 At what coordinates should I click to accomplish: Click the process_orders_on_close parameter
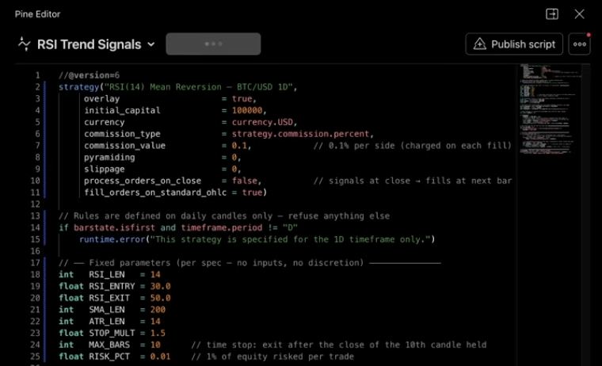coord(143,181)
